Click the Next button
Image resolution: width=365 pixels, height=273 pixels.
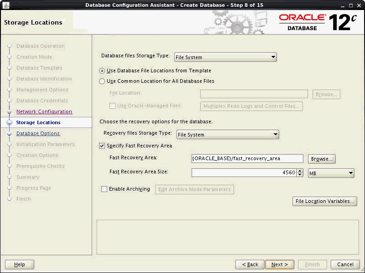pos(280,264)
